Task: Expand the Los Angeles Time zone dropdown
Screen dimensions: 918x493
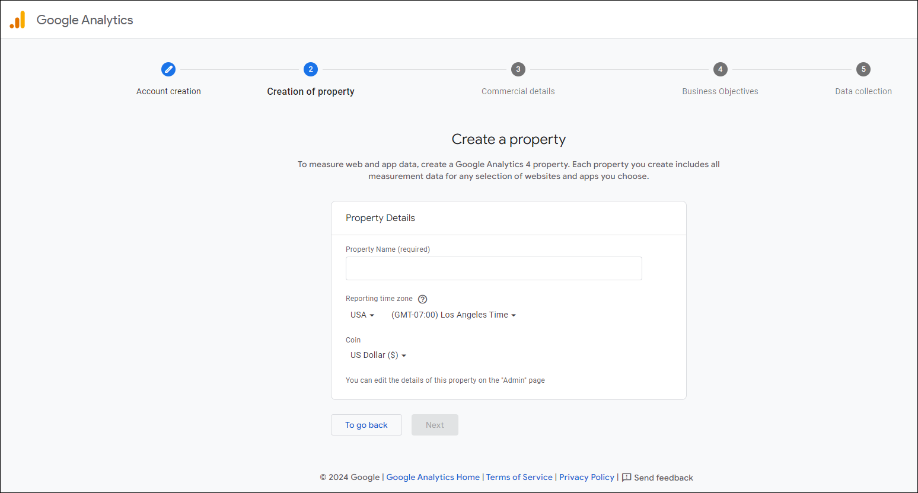Action: 454,315
